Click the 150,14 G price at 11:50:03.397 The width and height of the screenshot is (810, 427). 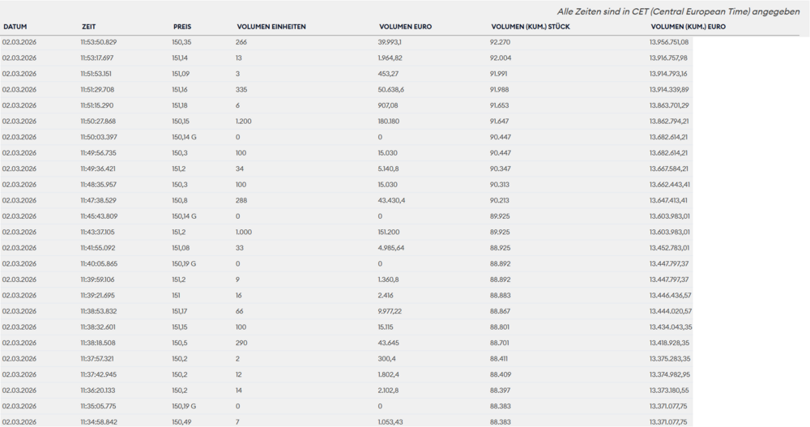[x=184, y=137]
